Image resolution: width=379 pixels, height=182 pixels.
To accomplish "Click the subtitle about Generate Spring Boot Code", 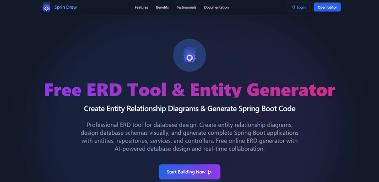I will 189,109.
